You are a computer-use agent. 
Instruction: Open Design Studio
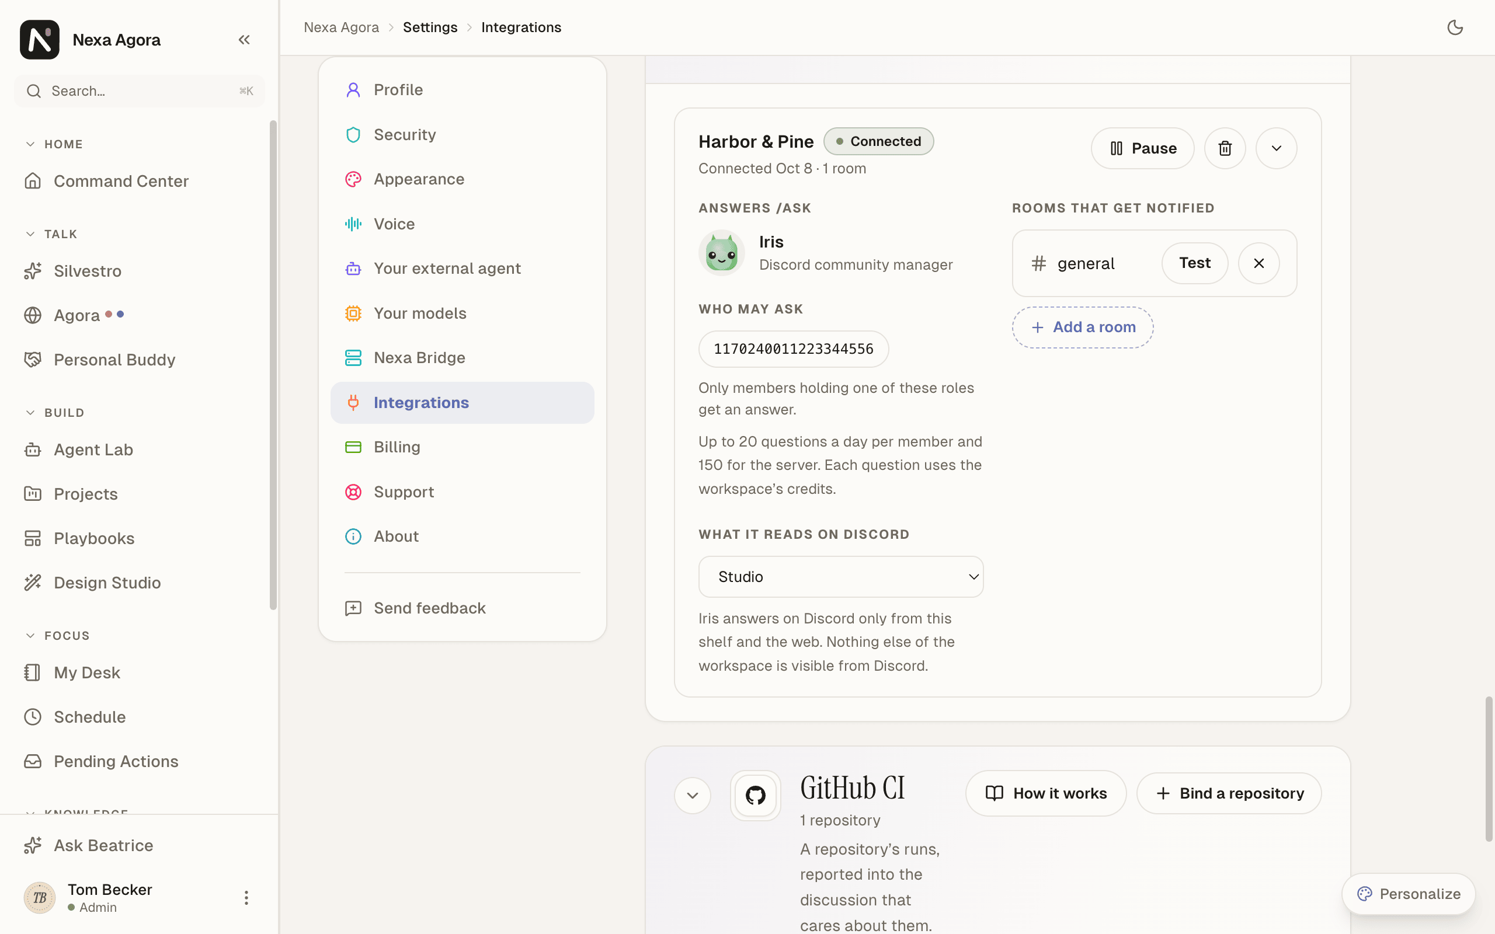[x=139, y=583]
